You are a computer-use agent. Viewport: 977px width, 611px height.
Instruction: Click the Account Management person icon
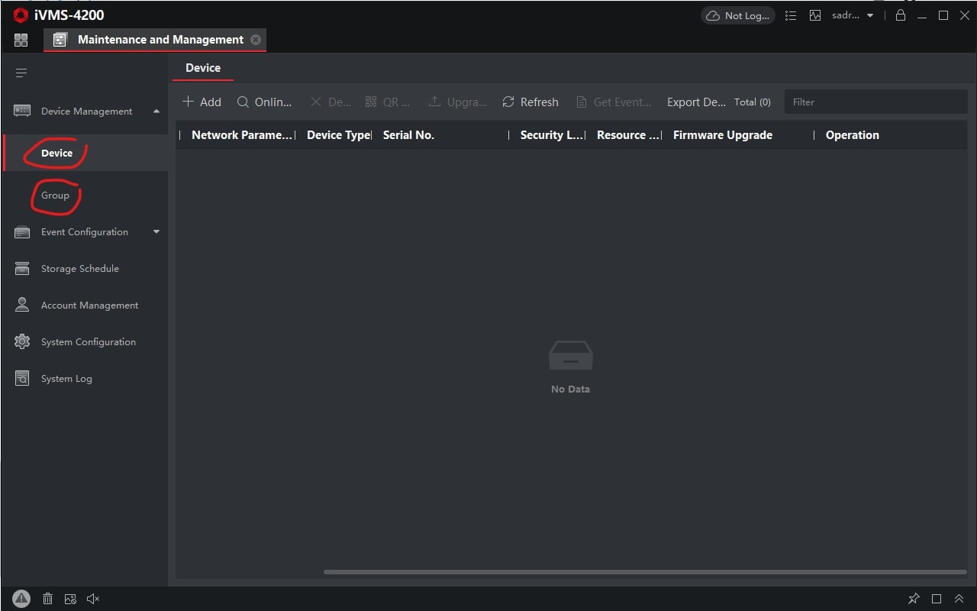click(22, 305)
